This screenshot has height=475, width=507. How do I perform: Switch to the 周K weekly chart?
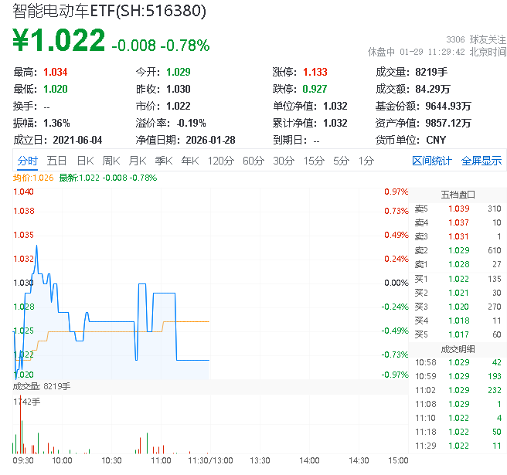click(111, 161)
